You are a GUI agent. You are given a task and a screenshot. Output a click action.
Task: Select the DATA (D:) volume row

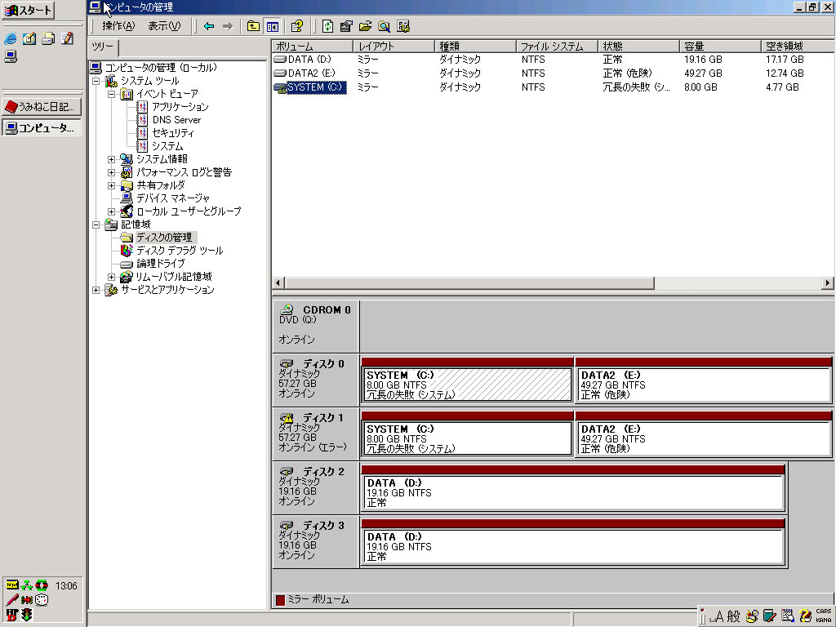point(554,60)
